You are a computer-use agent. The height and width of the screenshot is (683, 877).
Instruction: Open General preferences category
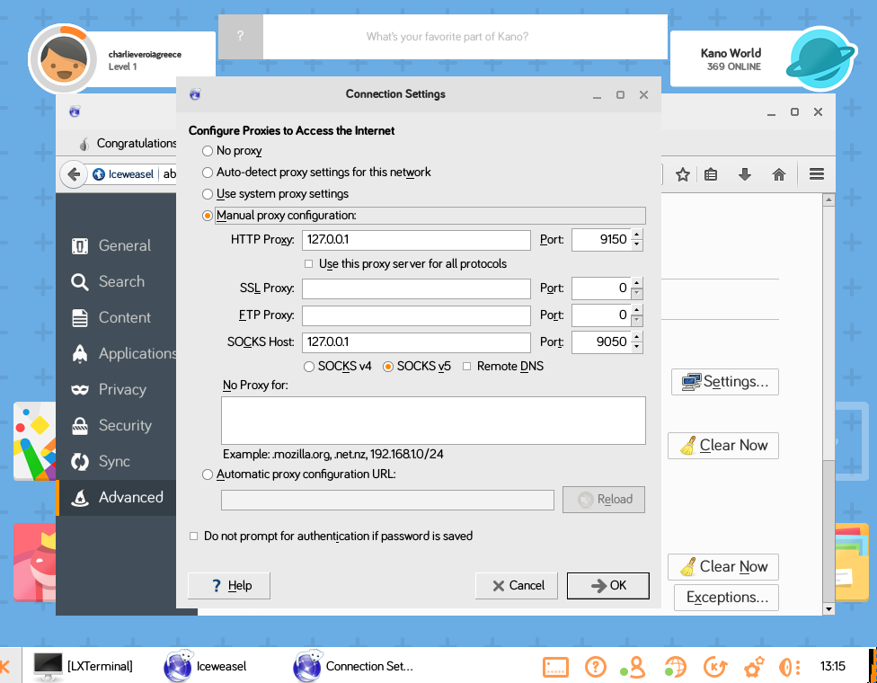point(116,245)
